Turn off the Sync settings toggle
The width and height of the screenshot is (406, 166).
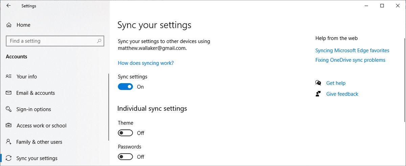pos(125,87)
